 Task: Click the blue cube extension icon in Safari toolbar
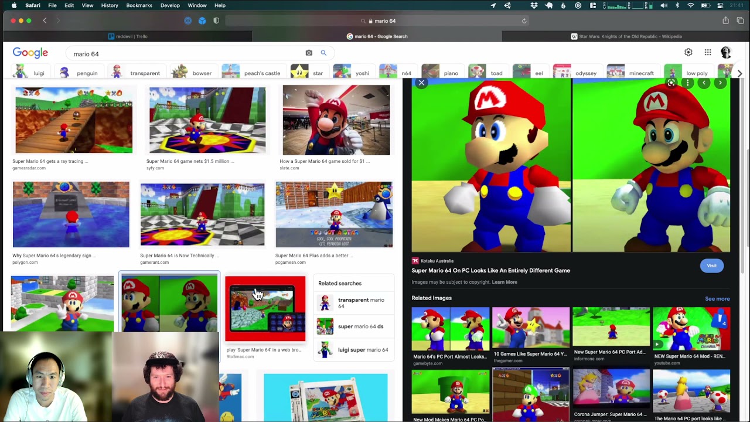tap(202, 21)
